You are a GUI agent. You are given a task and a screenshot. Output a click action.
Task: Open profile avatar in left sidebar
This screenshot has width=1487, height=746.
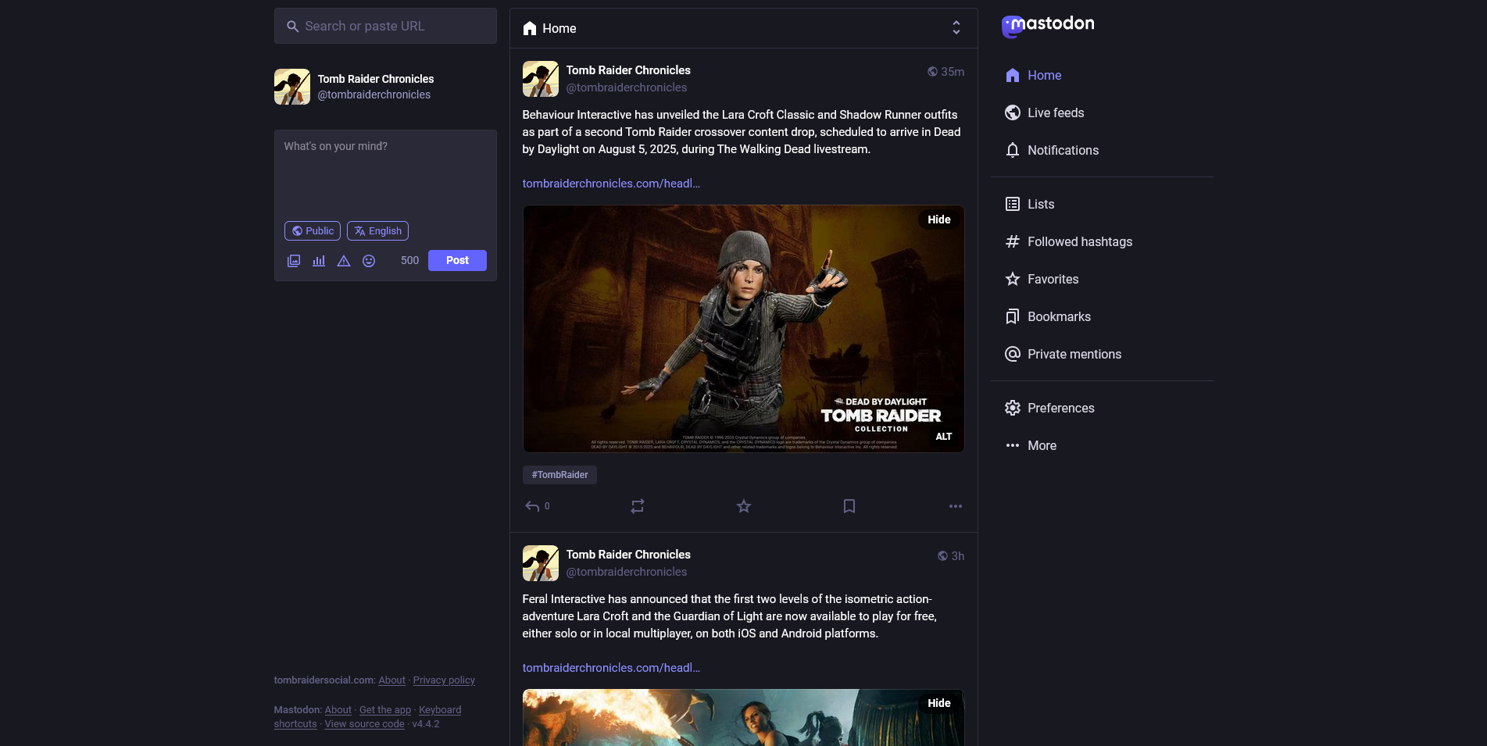click(292, 87)
